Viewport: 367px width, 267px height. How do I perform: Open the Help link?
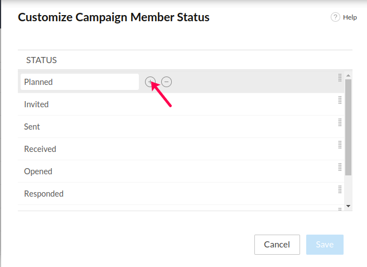(x=350, y=17)
